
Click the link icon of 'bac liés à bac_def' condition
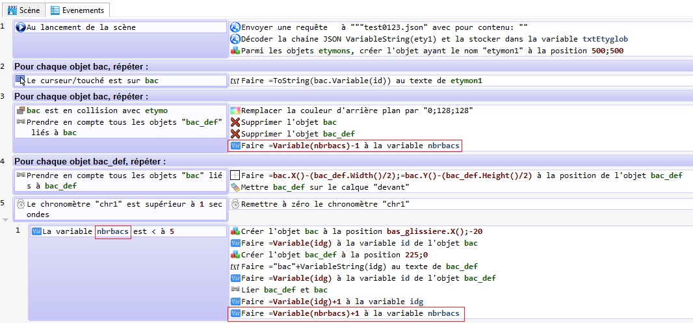click(20, 175)
